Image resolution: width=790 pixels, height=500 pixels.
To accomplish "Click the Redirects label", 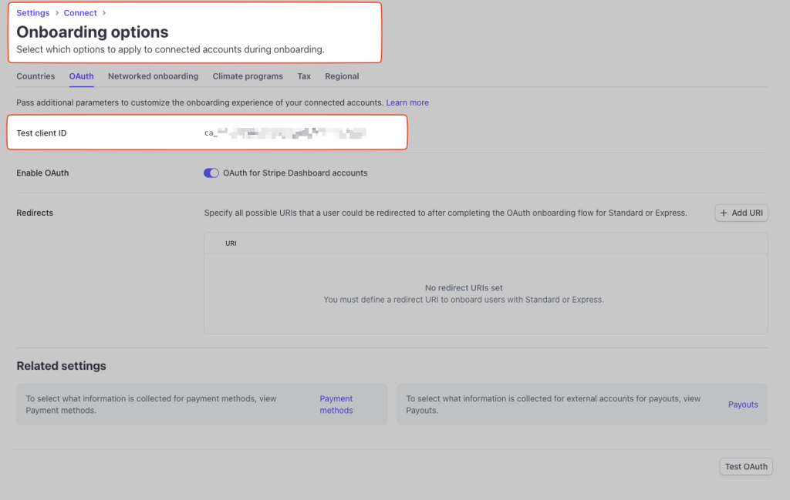I will [x=35, y=213].
